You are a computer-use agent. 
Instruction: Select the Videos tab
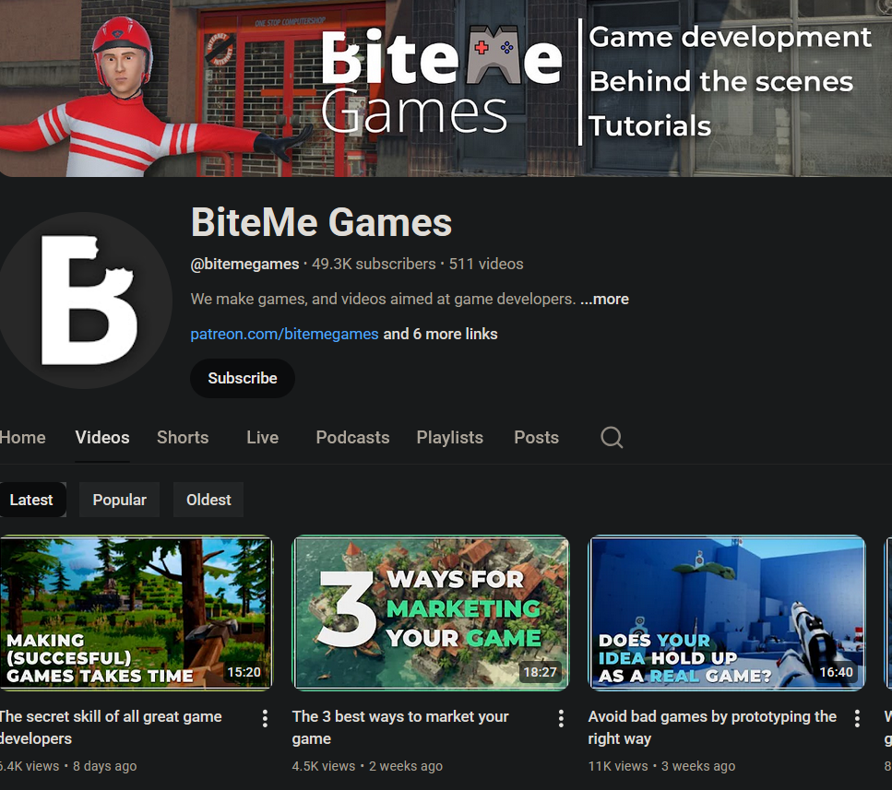[102, 437]
